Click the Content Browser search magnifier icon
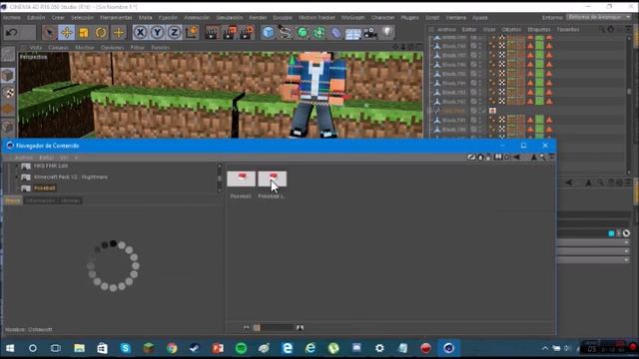The image size is (639, 359). pyautogui.click(x=542, y=158)
